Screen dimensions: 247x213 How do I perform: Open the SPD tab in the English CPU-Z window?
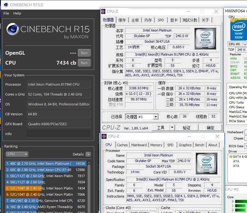170,145
